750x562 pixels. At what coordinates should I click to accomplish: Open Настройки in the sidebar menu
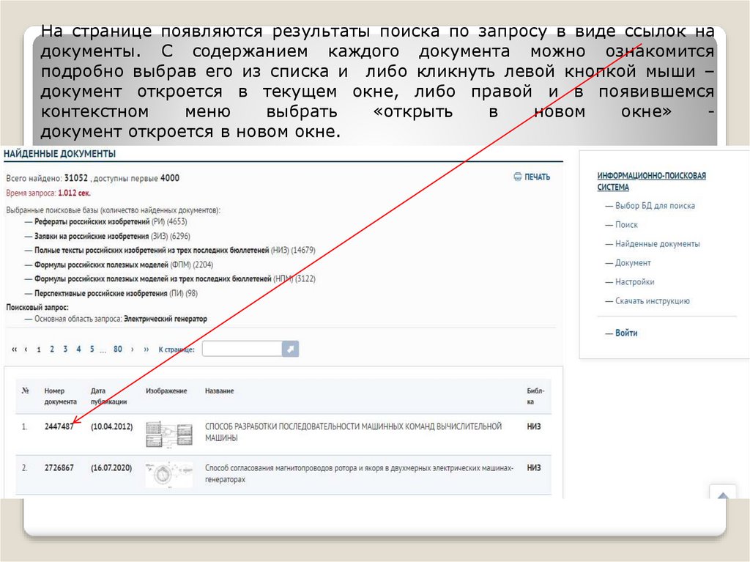(634, 282)
